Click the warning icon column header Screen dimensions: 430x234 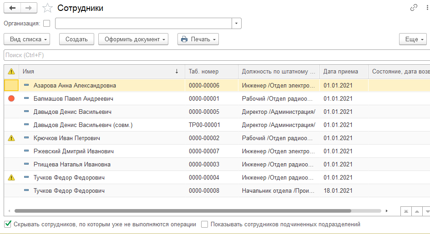click(11, 72)
